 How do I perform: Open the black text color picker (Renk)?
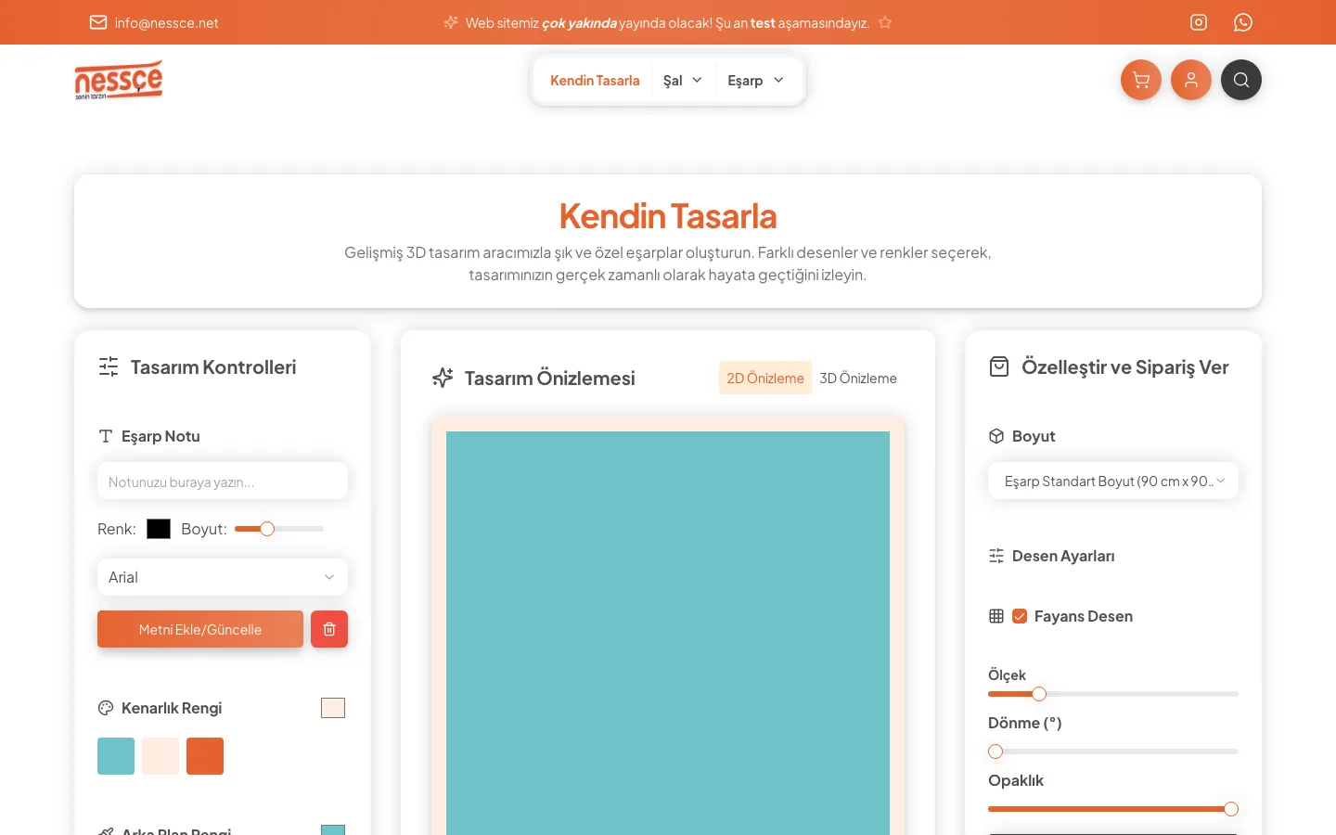(x=159, y=529)
